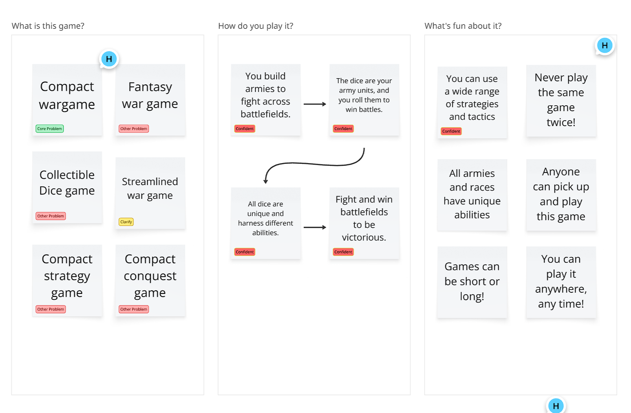Open the H comment bubble on fun frame corner
Viewport: 631px width, 413px height.
(605, 46)
